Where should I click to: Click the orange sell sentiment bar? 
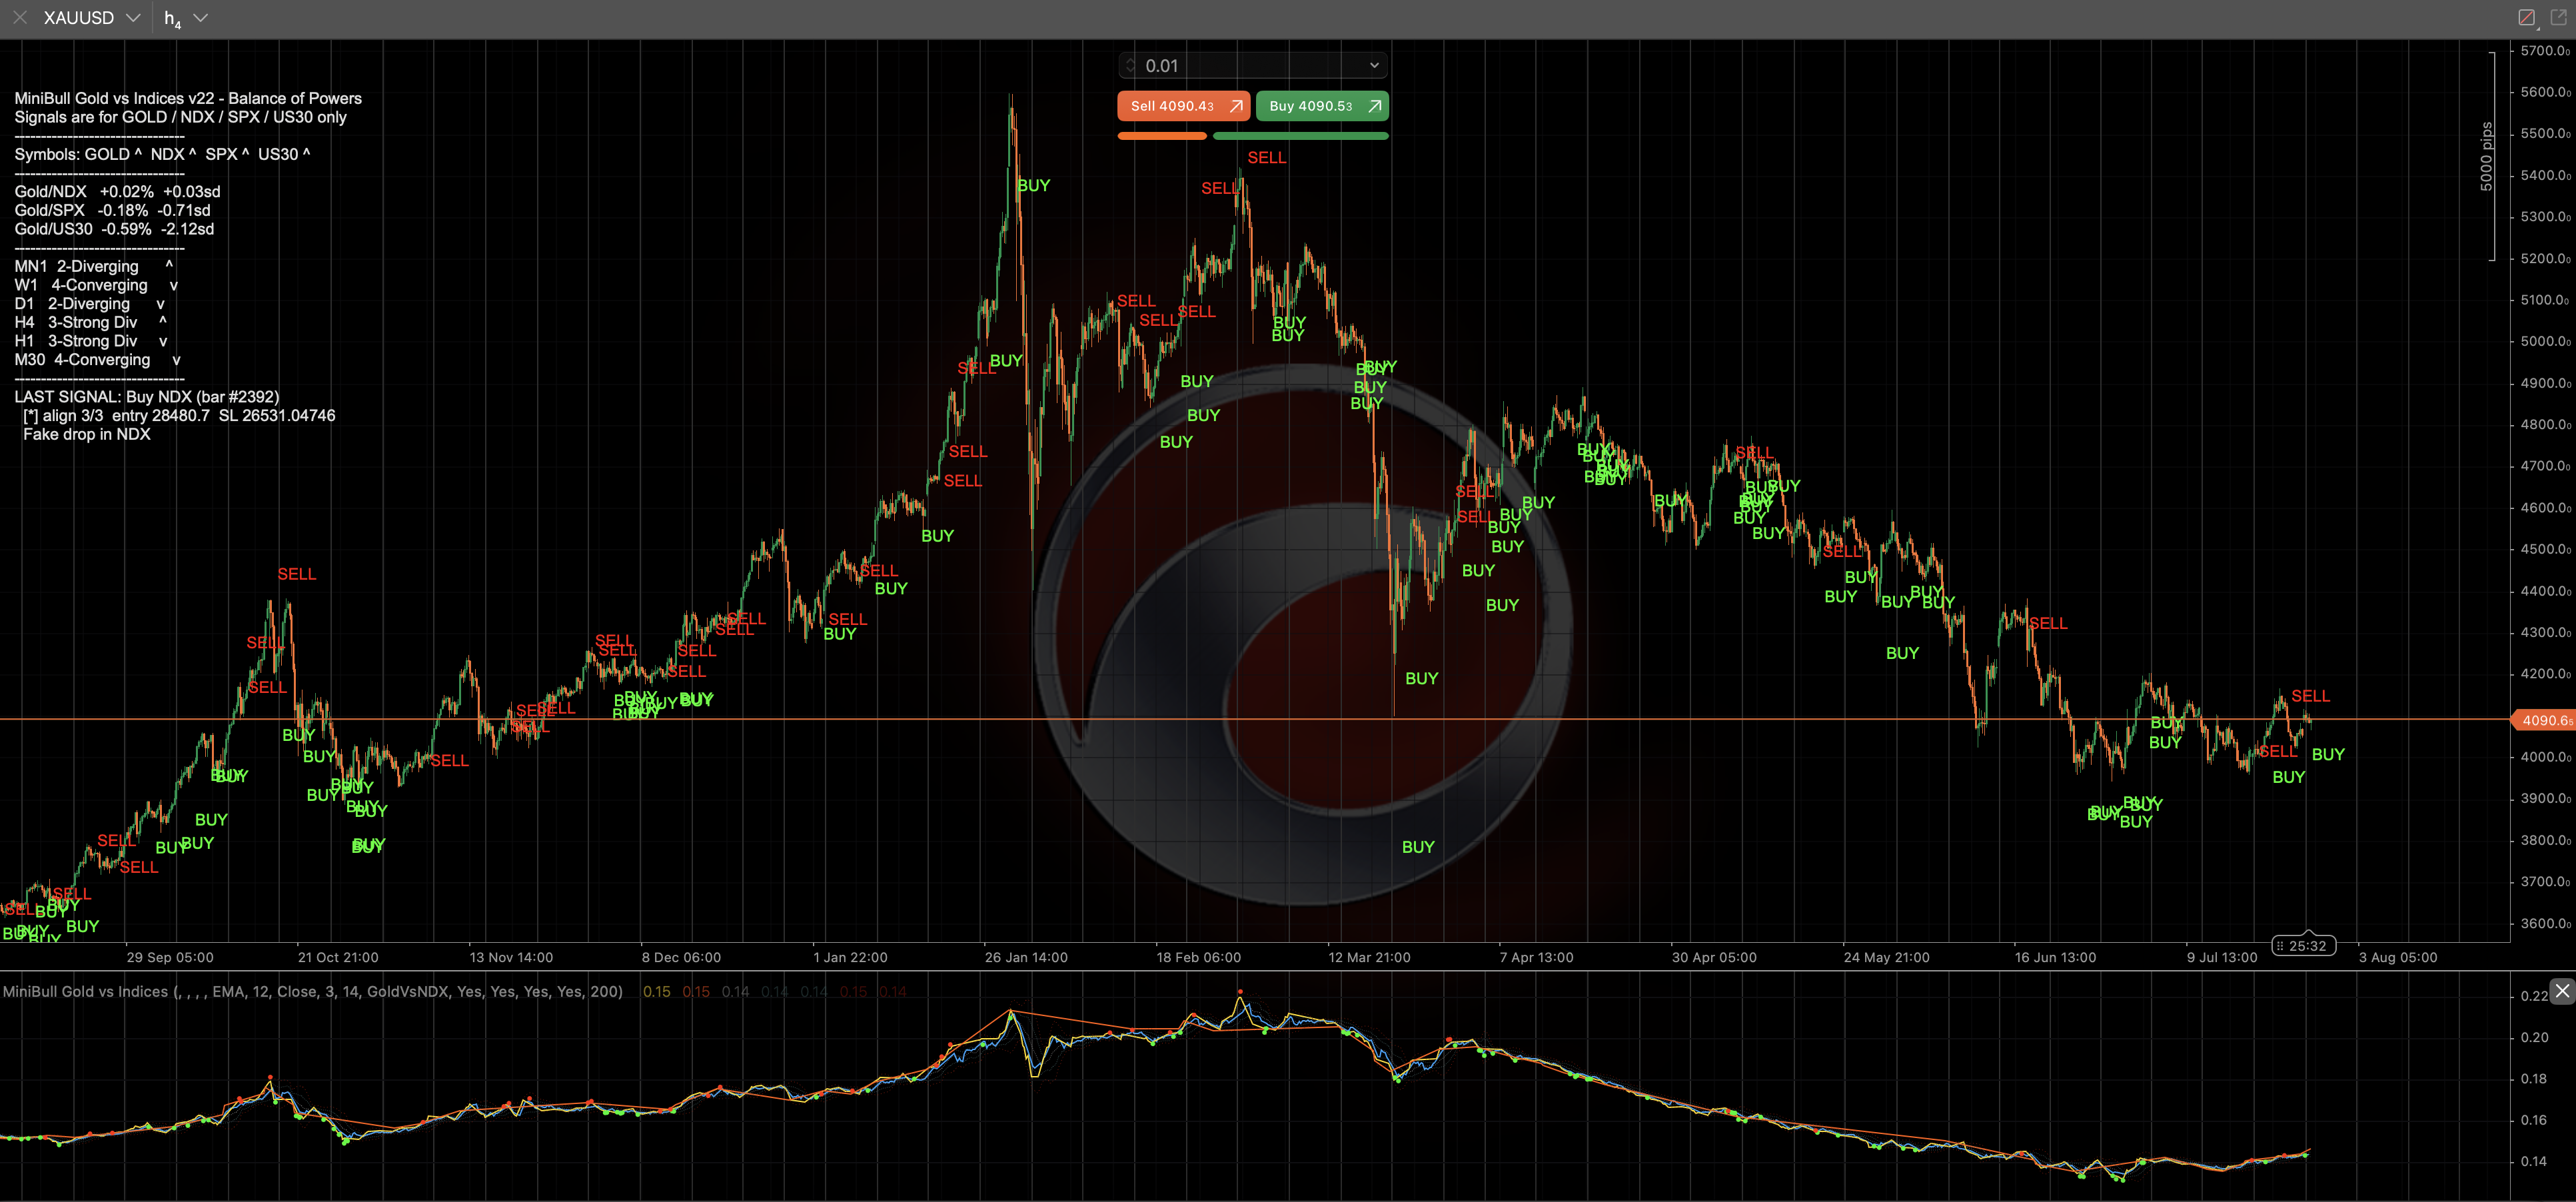pyautogui.click(x=1162, y=136)
